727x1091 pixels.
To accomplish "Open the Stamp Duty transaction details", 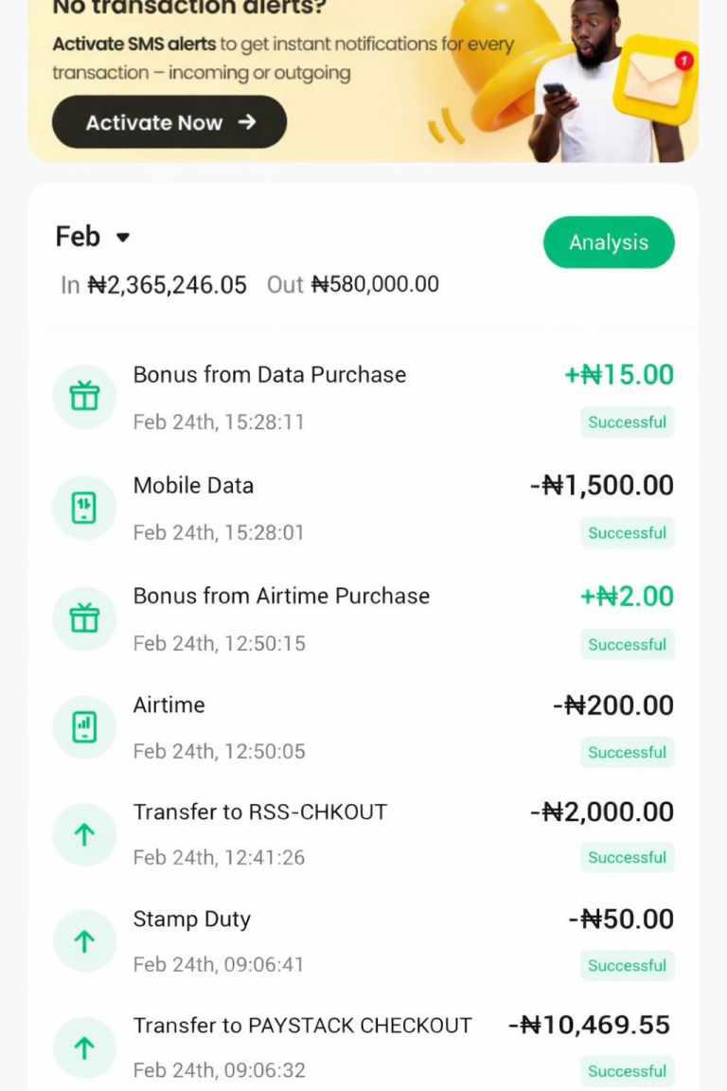I will point(192,920).
